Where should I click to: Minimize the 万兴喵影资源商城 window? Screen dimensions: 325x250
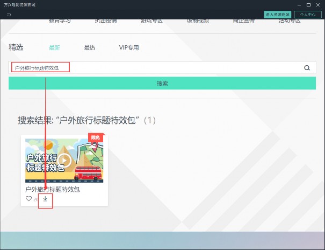[299, 5]
